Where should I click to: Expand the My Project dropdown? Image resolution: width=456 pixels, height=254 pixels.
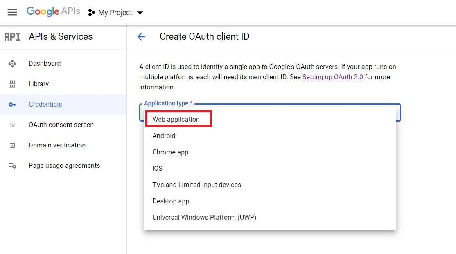point(140,13)
